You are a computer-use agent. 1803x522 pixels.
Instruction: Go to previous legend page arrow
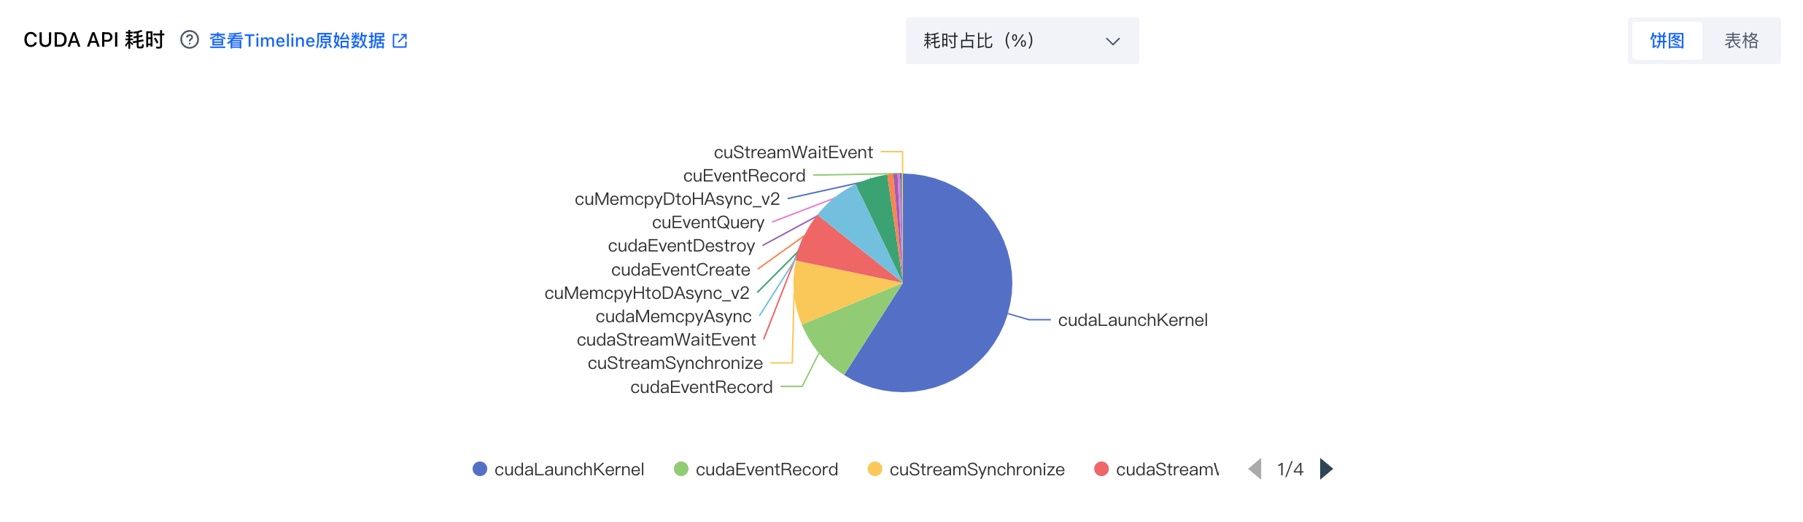point(1255,469)
